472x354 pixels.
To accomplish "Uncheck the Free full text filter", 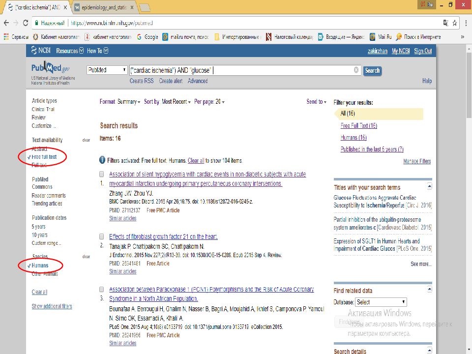I will tap(44, 157).
